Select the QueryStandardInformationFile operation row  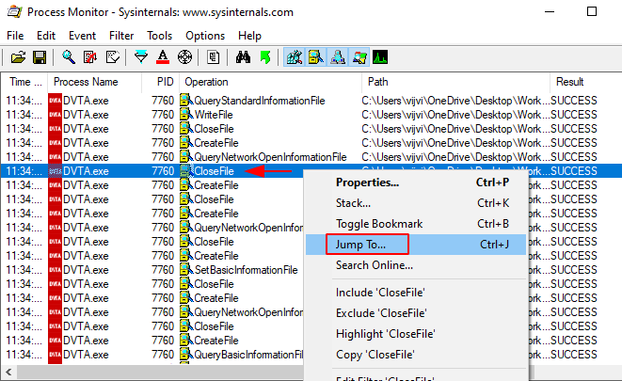[311, 101]
